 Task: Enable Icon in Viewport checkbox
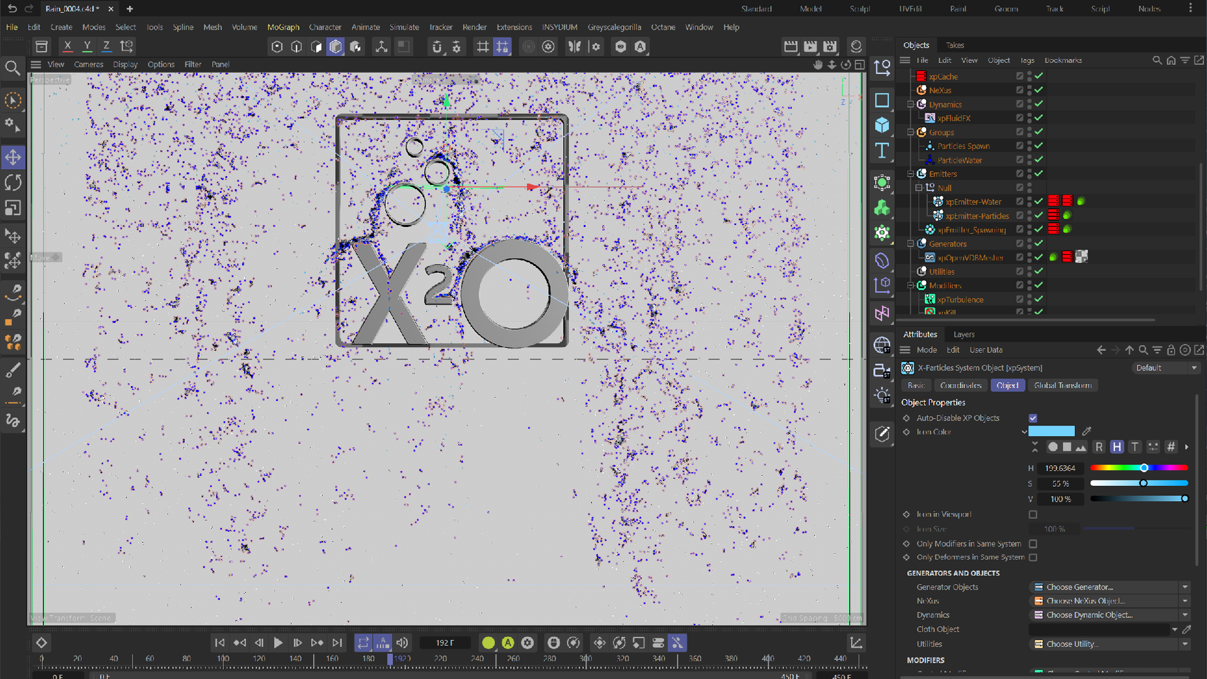pos(1033,514)
